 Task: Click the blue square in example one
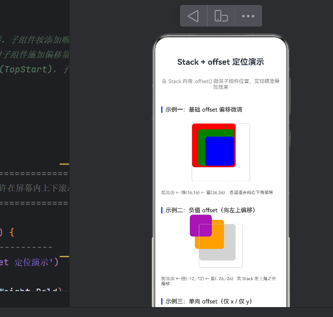[219, 151]
